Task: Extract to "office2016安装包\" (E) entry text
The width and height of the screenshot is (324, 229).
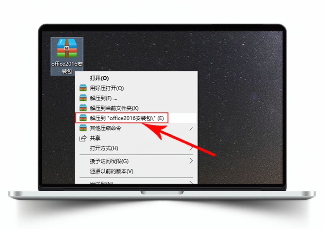Action: pos(127,118)
